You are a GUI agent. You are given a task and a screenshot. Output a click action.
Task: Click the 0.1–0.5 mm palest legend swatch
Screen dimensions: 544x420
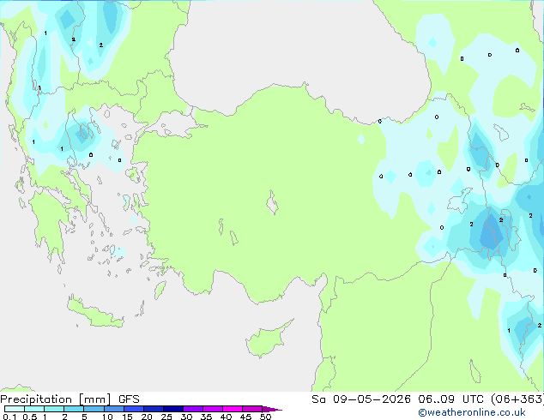pos(15,409)
